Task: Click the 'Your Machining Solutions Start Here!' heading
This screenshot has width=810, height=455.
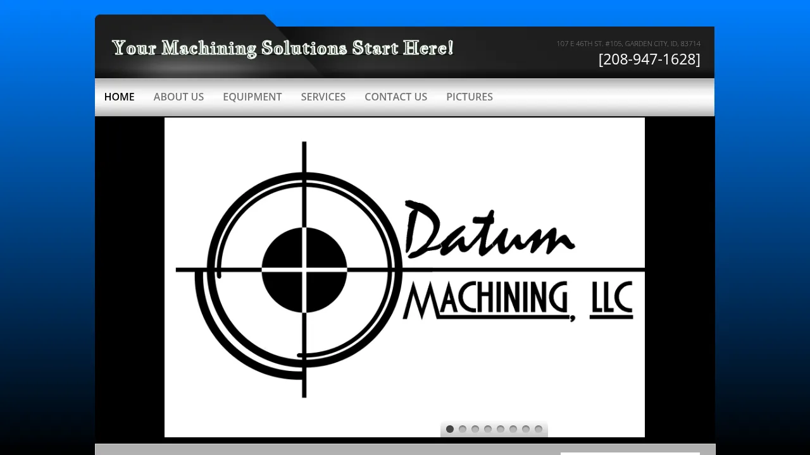Action: (x=282, y=48)
